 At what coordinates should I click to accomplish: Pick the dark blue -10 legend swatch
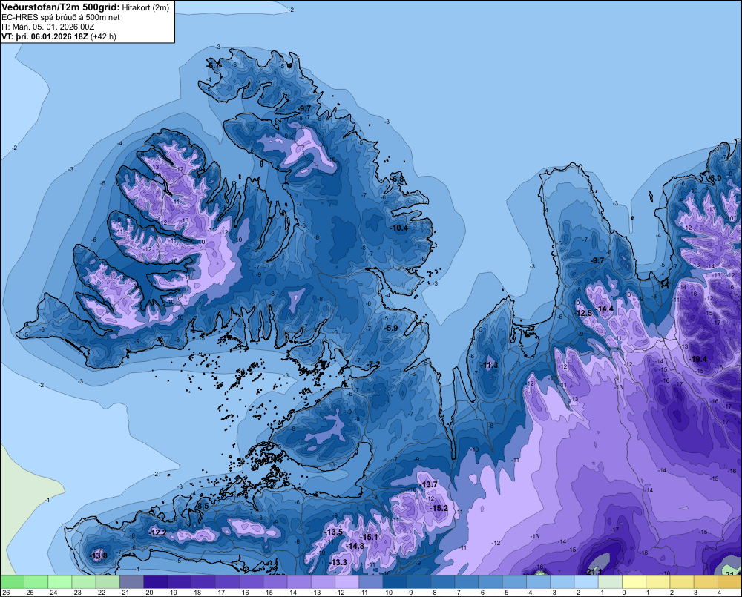point(395,582)
